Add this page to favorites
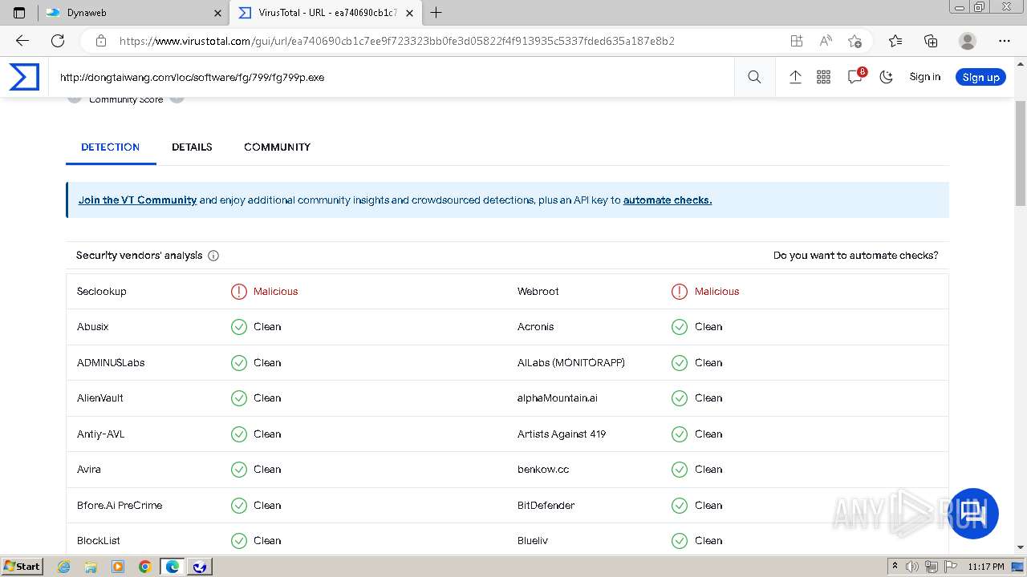 tap(854, 41)
